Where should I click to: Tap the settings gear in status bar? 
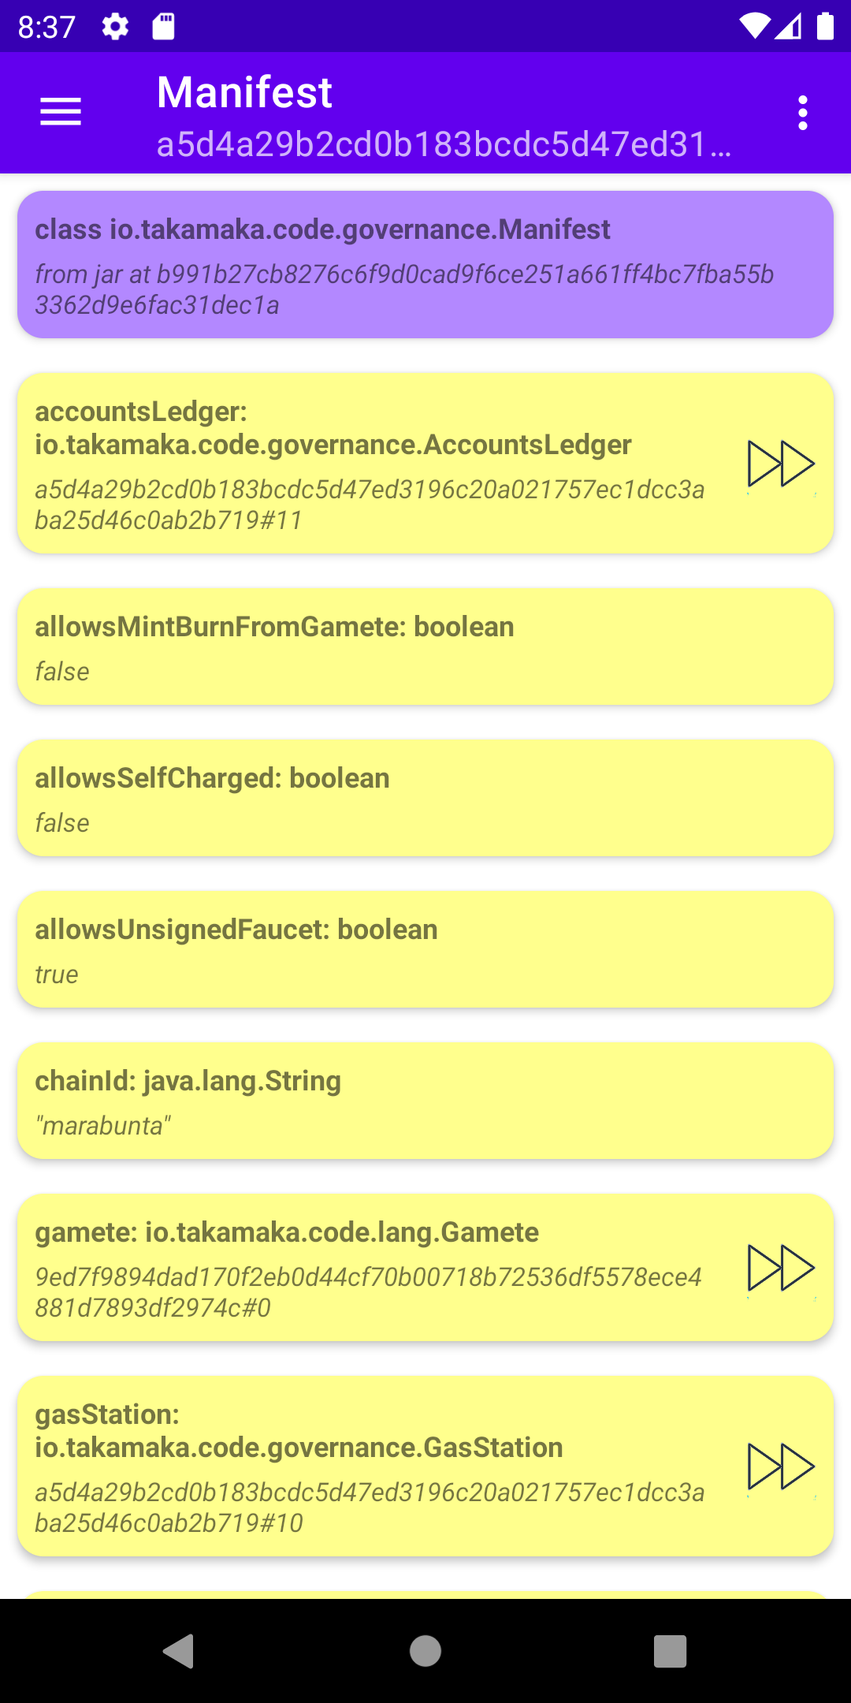[x=115, y=27]
